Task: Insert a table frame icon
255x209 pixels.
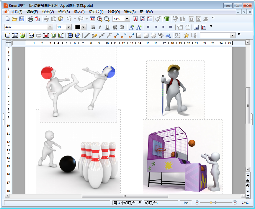Action: pyautogui.click(x=15, y=35)
